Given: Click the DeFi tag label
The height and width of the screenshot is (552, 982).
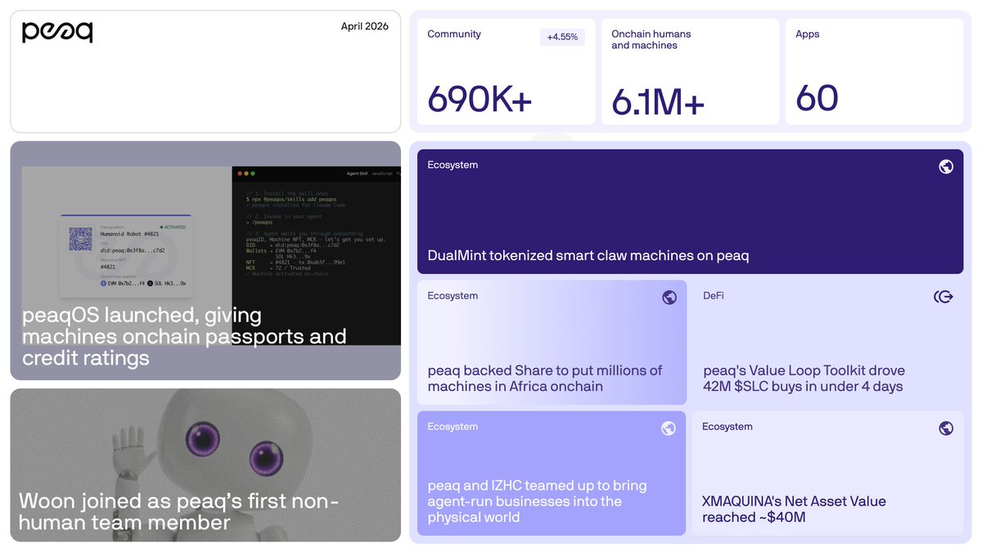Looking at the screenshot, I should pos(714,296).
